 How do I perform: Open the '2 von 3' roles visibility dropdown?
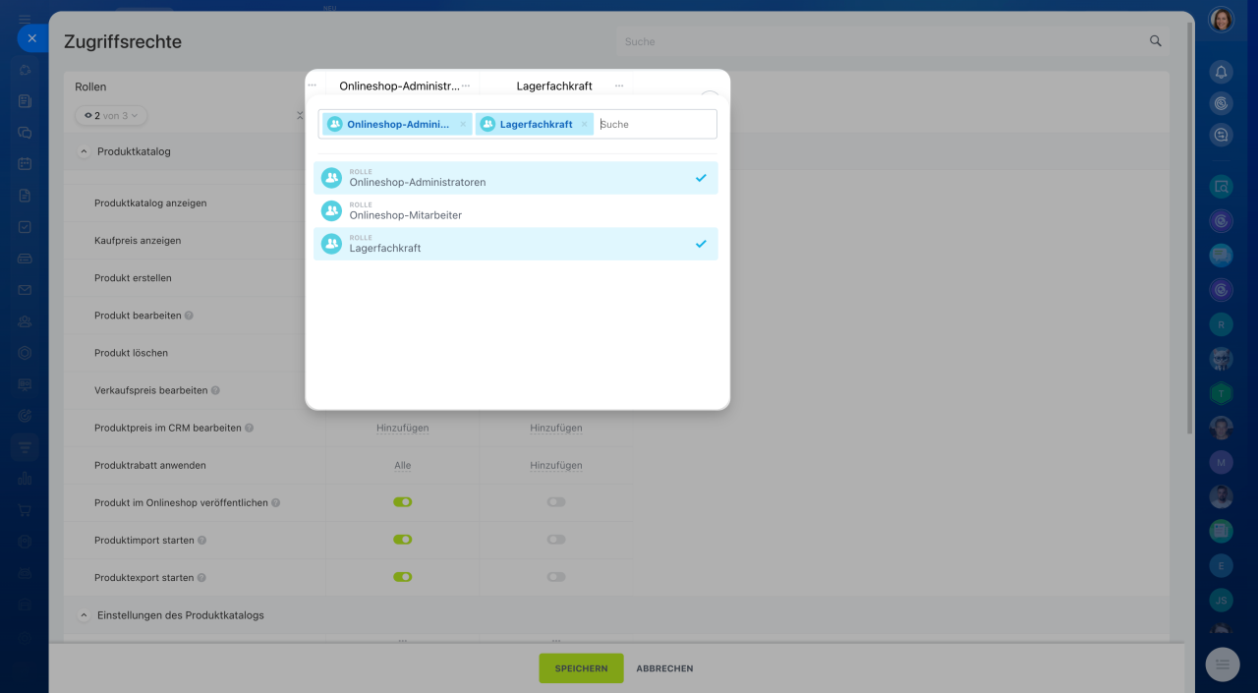point(111,116)
